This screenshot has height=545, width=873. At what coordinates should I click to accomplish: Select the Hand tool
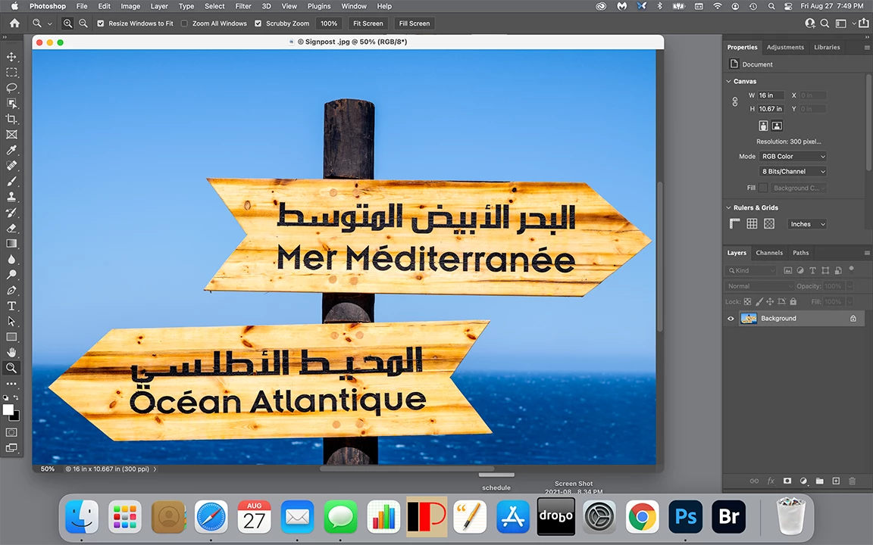point(11,353)
